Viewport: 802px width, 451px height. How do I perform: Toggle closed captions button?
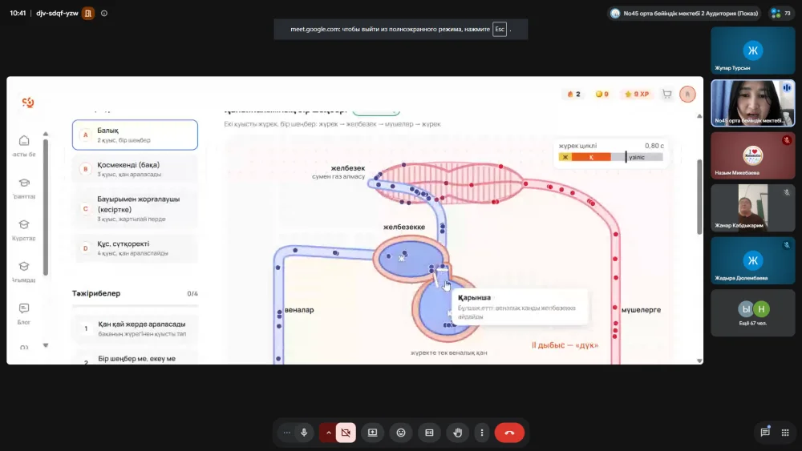(x=429, y=433)
